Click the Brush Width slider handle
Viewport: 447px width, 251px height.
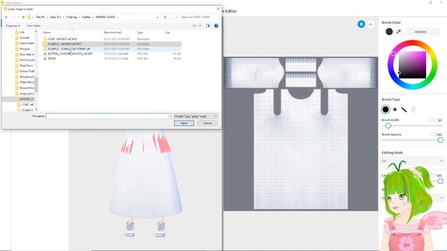click(x=388, y=125)
